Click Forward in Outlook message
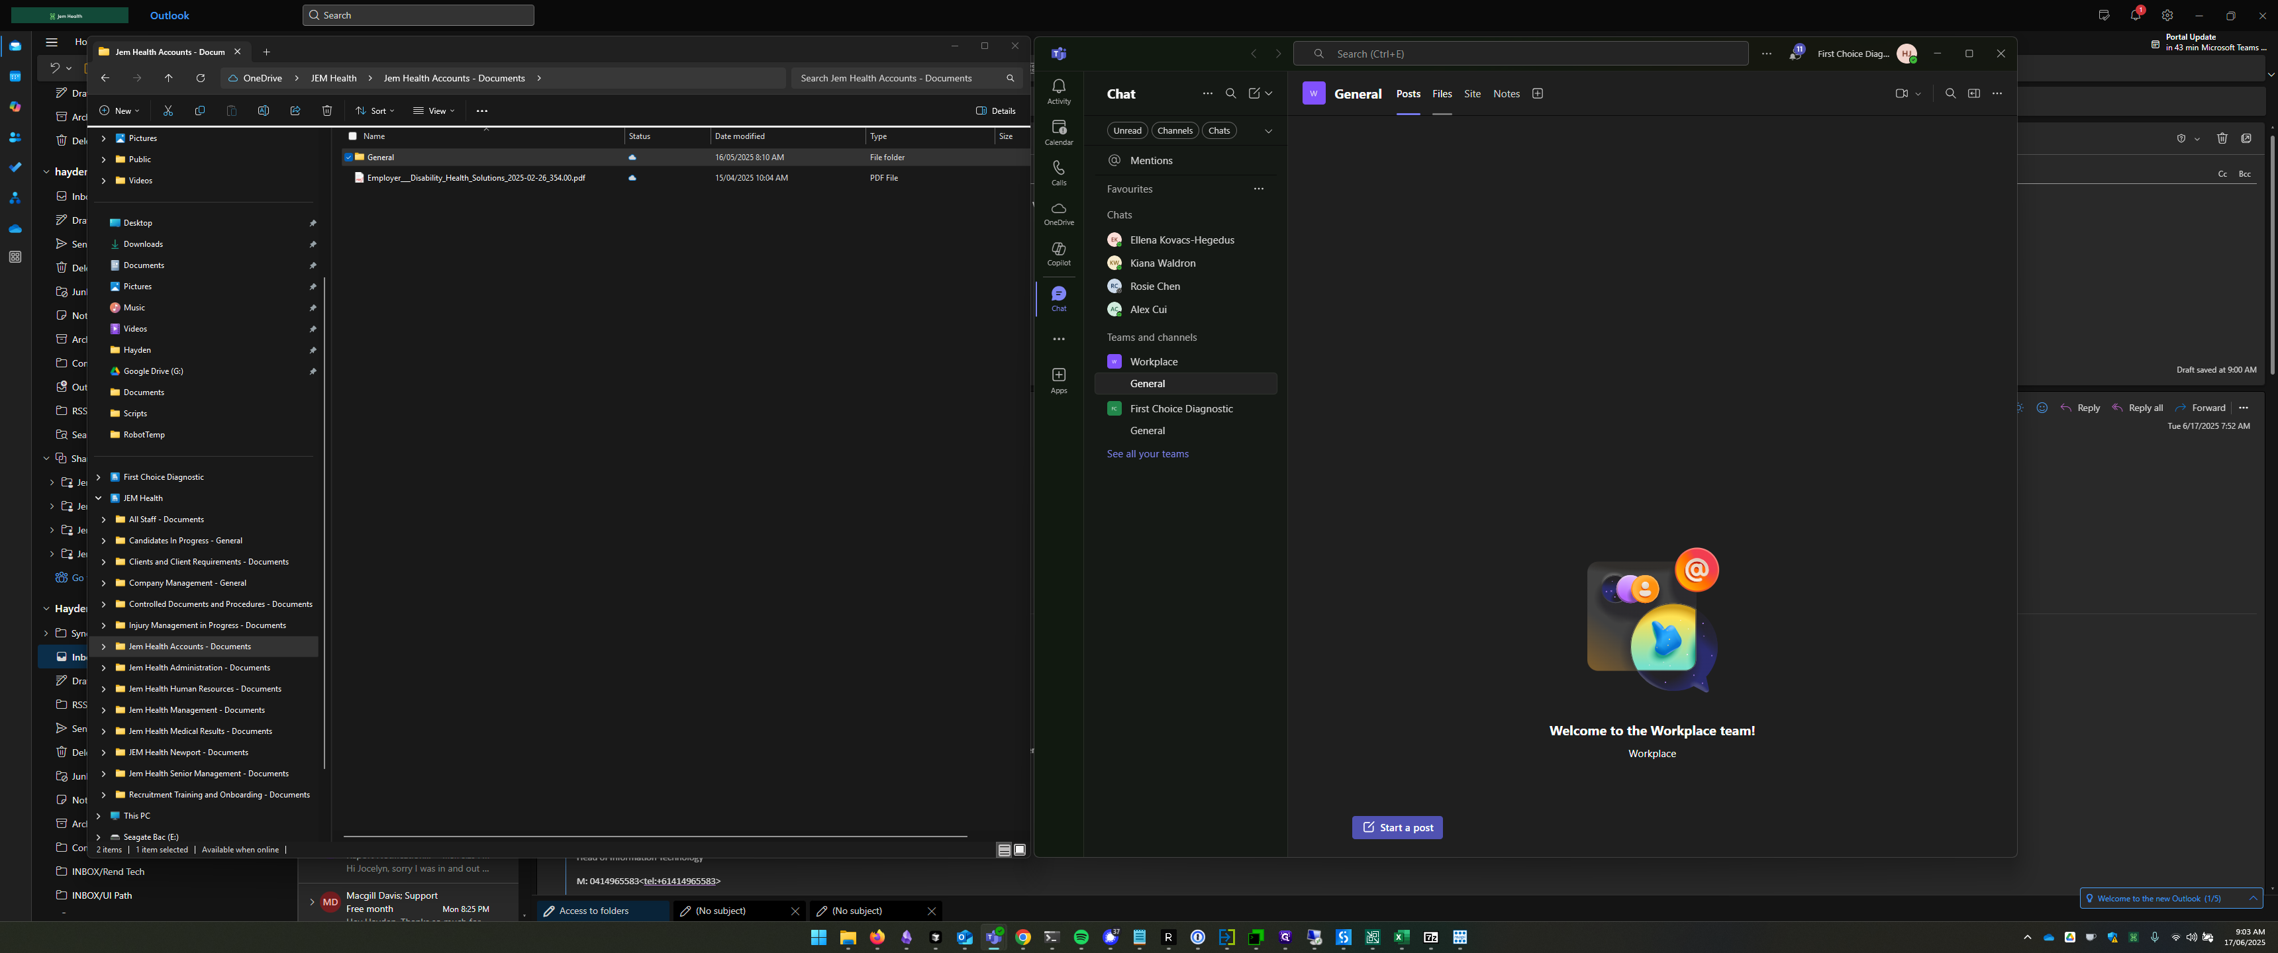The image size is (2278, 953). pyautogui.click(x=2200, y=408)
